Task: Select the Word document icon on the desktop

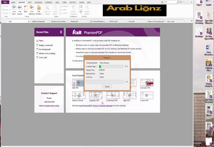Action: click(209, 49)
